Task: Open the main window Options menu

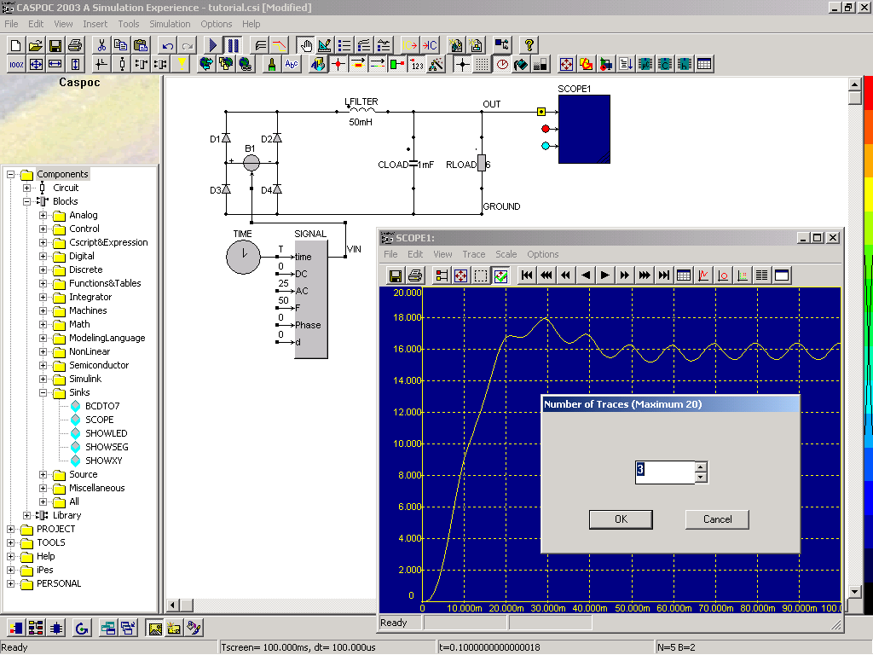Action: tap(216, 24)
